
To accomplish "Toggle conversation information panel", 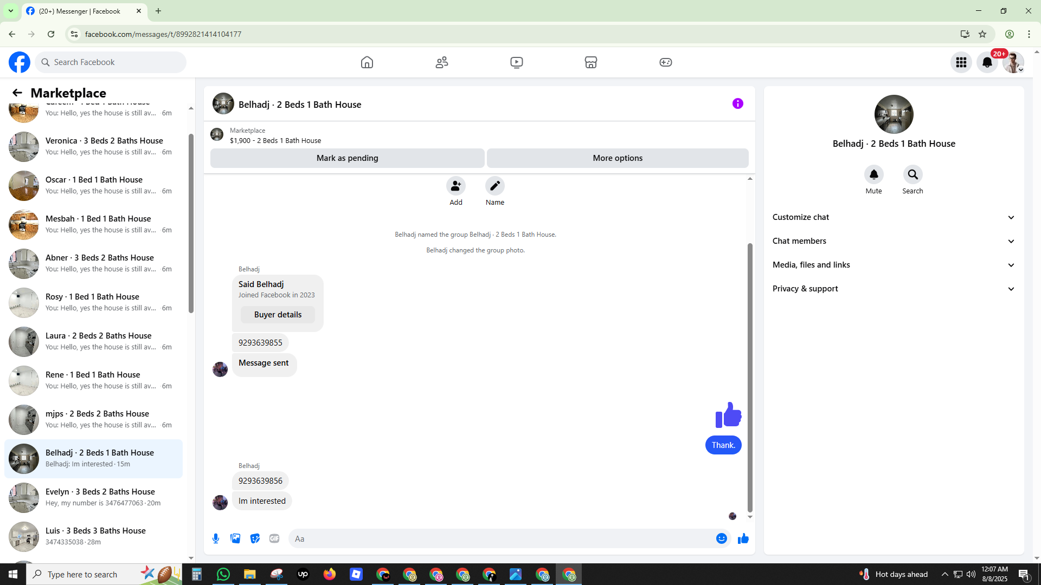I will 737,103.
